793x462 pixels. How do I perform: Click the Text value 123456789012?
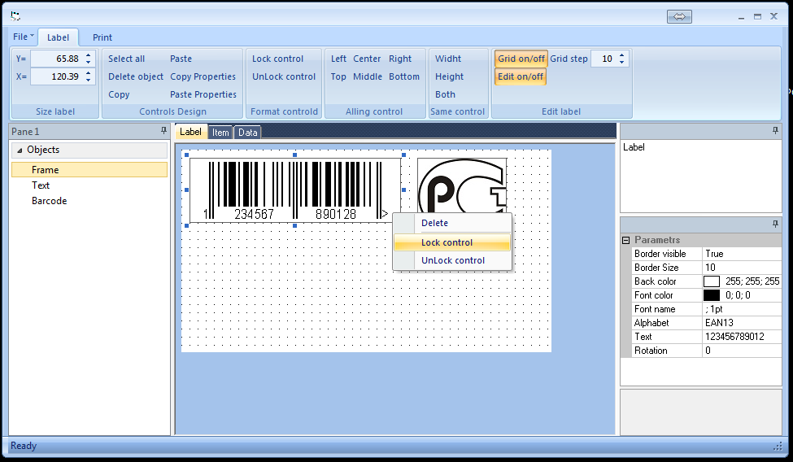(x=742, y=337)
